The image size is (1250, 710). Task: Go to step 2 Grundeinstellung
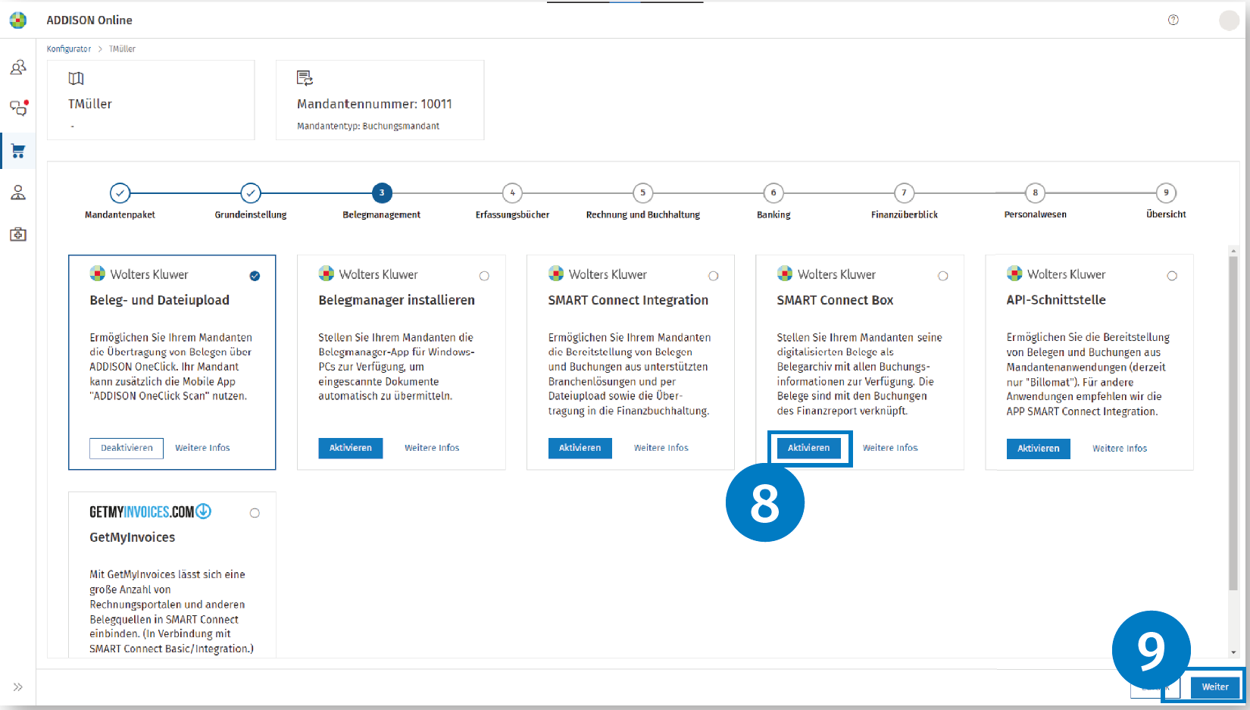coord(251,193)
